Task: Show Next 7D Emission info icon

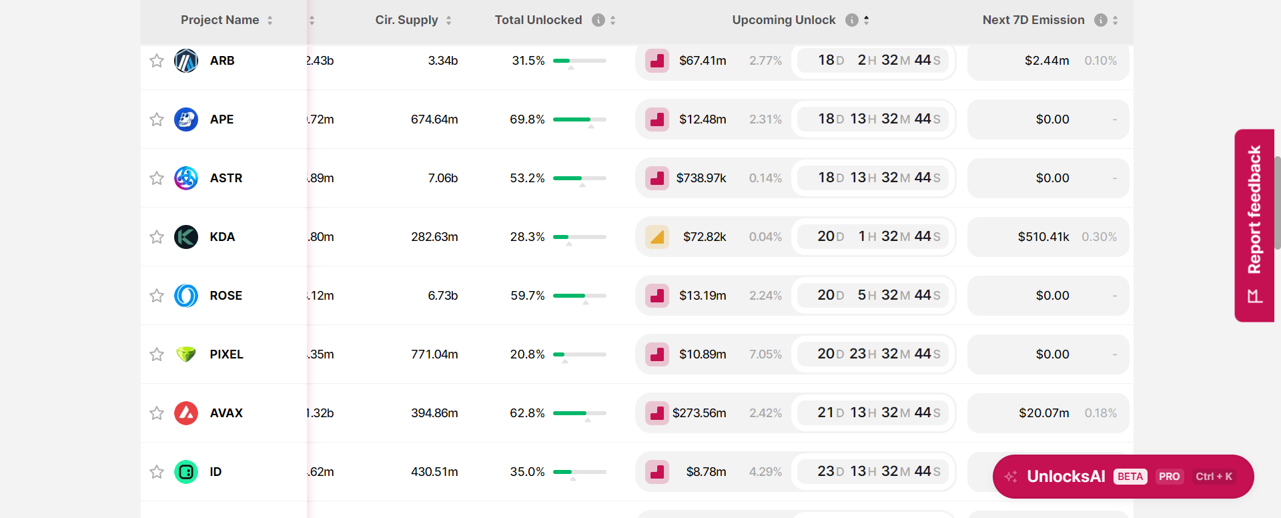Action: tap(1101, 20)
